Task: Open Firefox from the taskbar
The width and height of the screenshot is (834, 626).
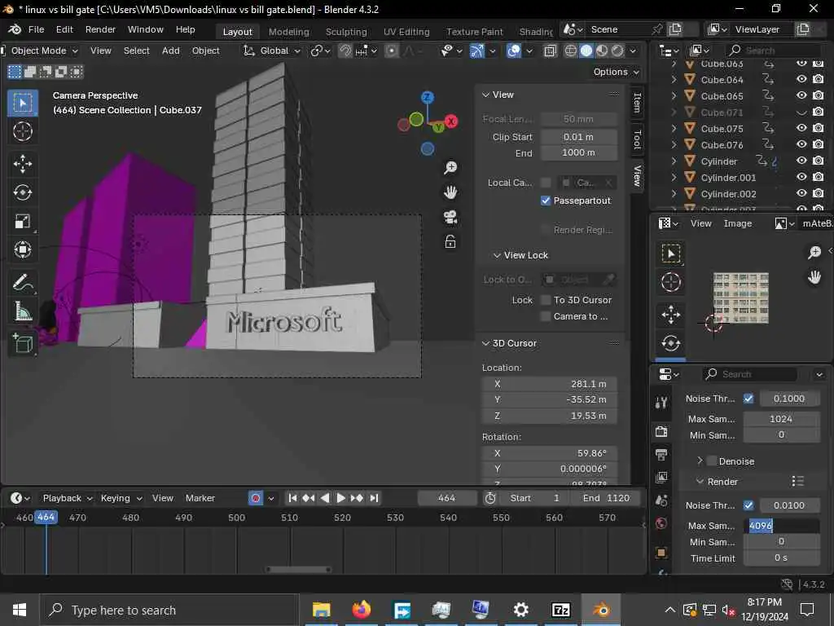Action: [x=361, y=610]
